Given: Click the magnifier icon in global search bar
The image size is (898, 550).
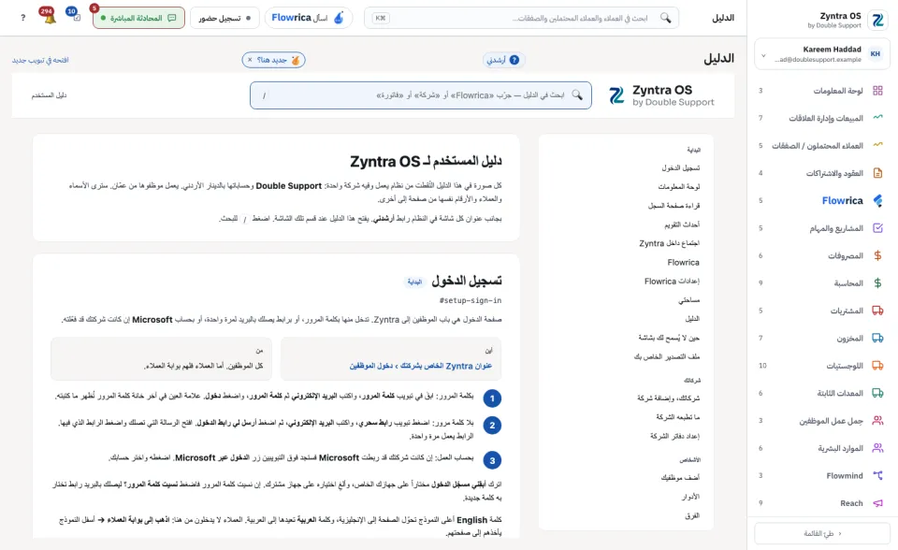Looking at the screenshot, I should [x=665, y=18].
